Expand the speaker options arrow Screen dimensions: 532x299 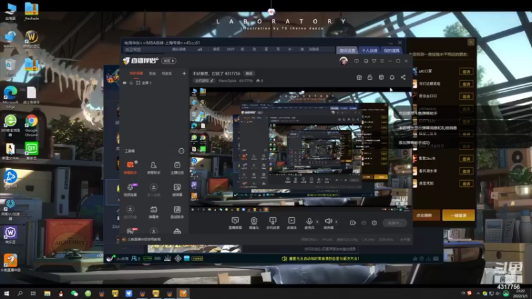tap(336, 222)
